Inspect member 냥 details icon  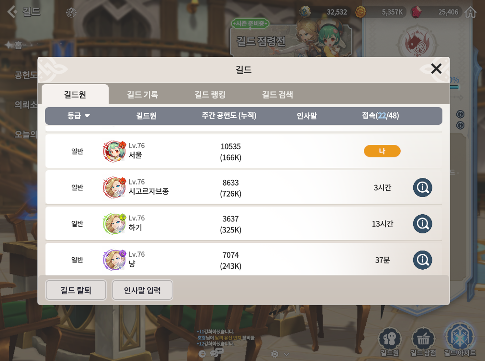tap(422, 260)
